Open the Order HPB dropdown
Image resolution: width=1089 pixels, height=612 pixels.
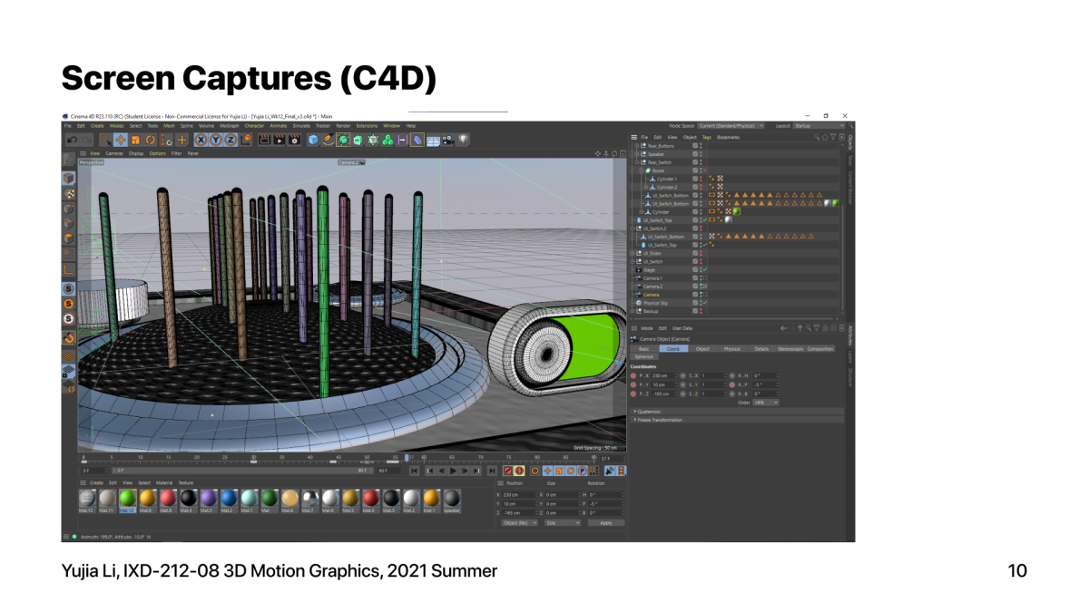(x=766, y=403)
